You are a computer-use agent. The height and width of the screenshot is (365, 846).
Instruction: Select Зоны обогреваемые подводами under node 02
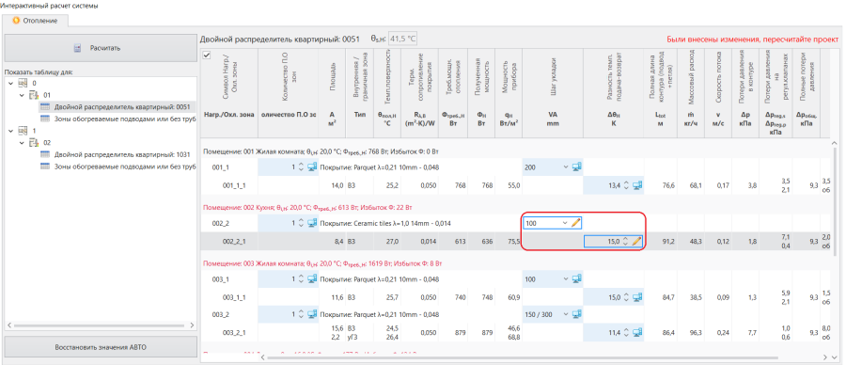tap(125, 167)
